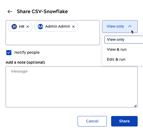Click the Admin Admin chip name
This screenshot has width=143, height=134.
(58, 26)
